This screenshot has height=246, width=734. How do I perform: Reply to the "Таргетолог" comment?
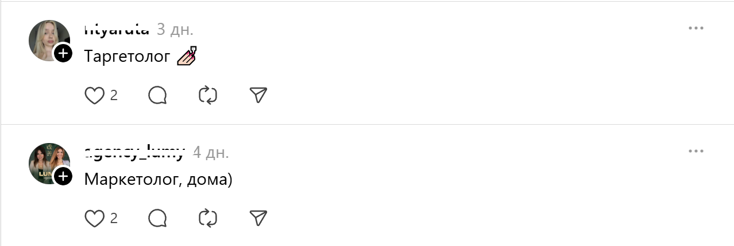click(x=157, y=96)
